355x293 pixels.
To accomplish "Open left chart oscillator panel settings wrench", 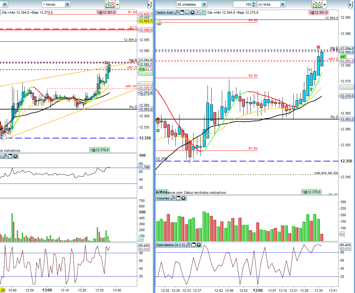I will point(5,156).
